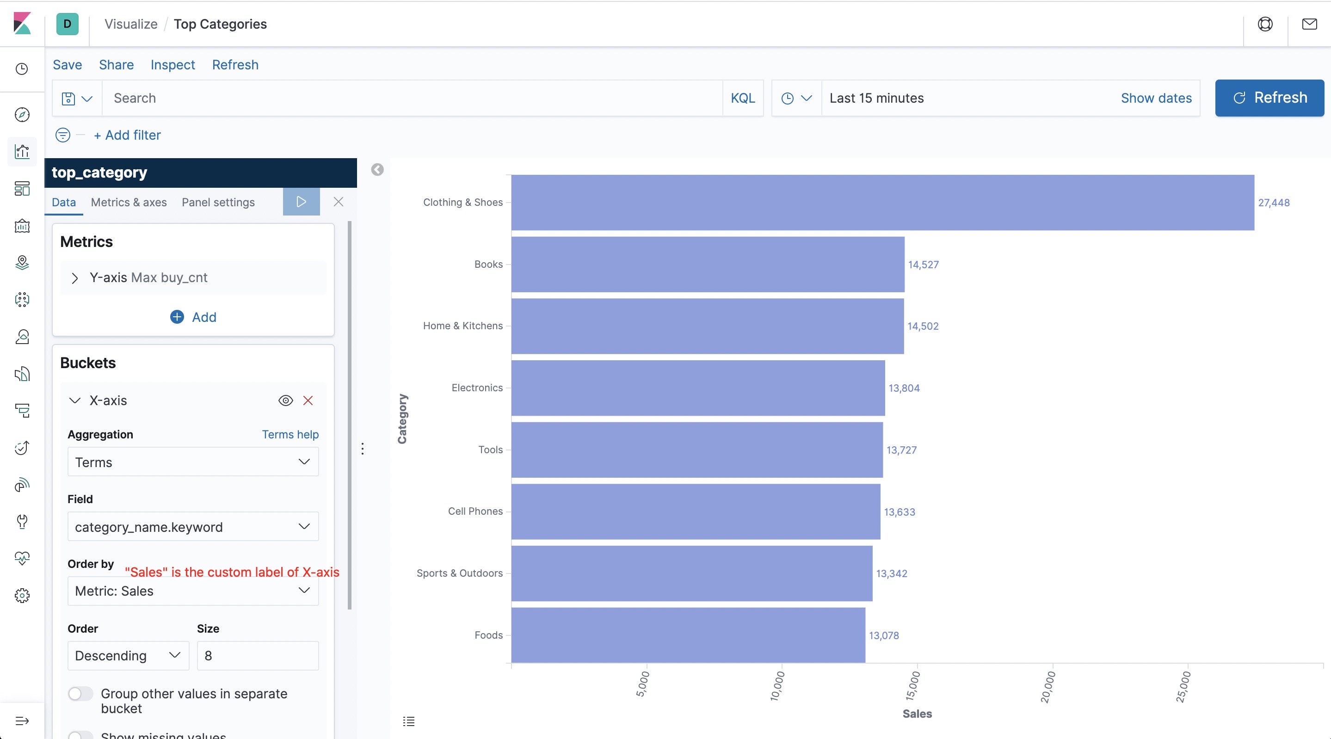Click the Maps tool icon
The width and height of the screenshot is (1331, 739).
point(22,262)
